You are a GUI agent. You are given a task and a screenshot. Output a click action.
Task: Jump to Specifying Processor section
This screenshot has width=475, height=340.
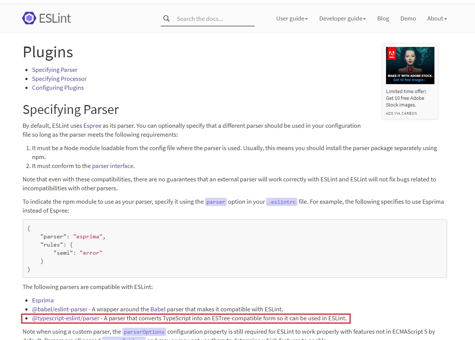click(x=59, y=79)
